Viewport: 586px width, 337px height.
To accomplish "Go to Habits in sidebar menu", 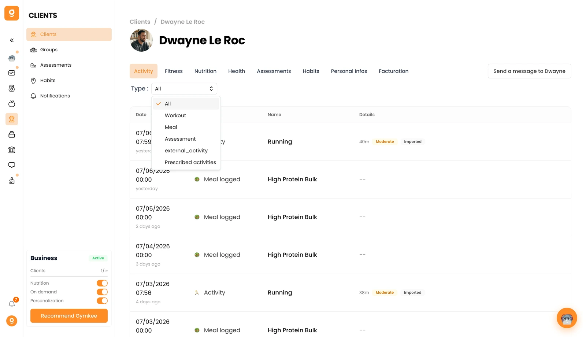I will (x=69, y=81).
